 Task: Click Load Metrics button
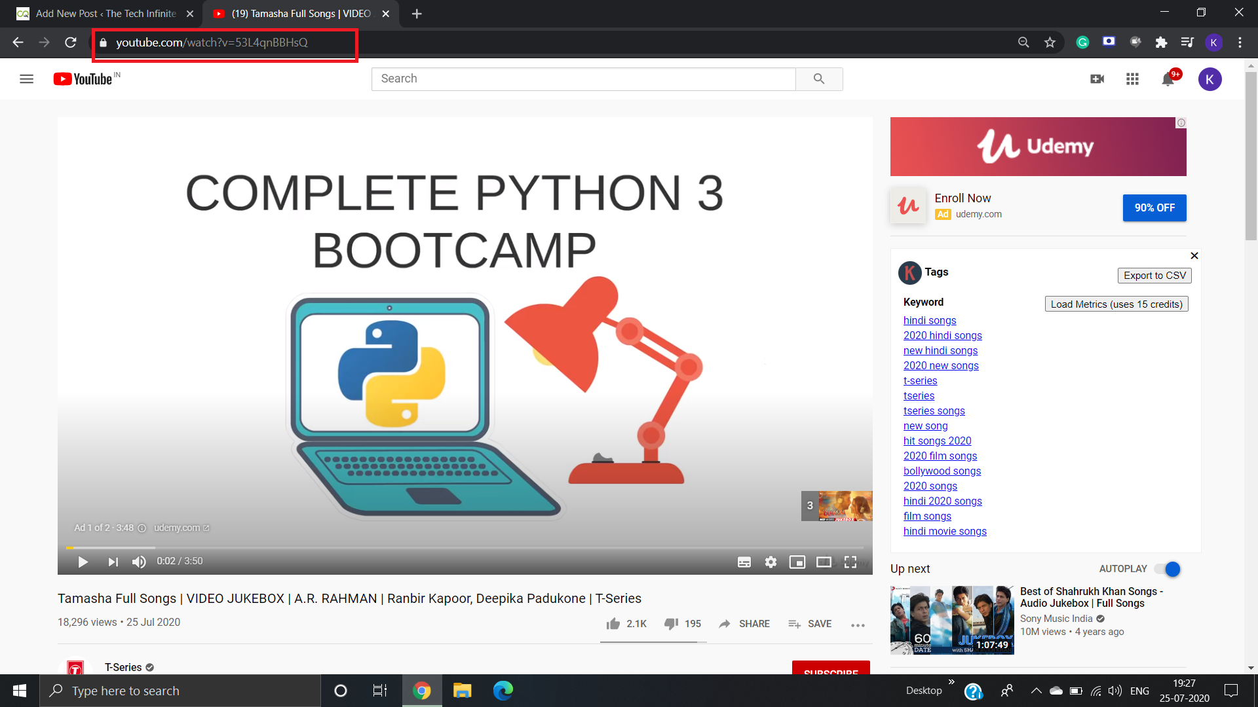click(x=1116, y=304)
